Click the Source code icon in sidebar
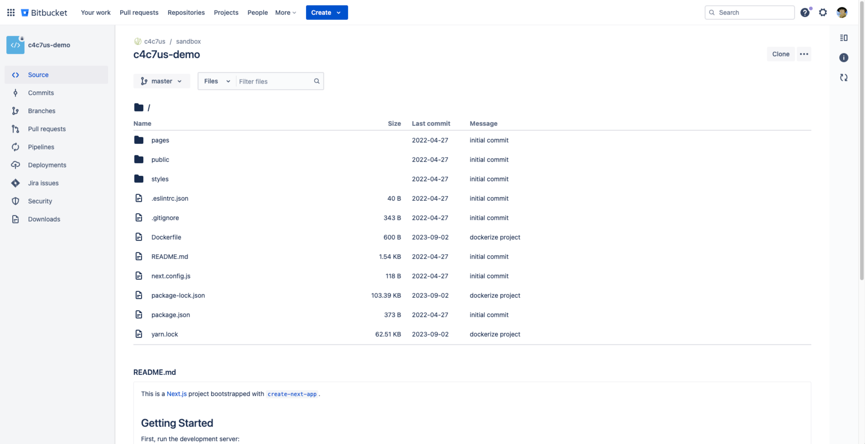The image size is (865, 444). (15, 75)
